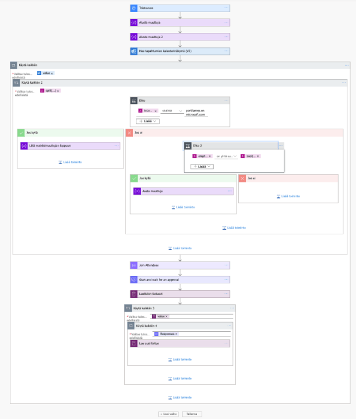The width and height of the screenshot is (356, 419).
Task: Click the Toistuvuus recurrence trigger icon
Action: 133,8
